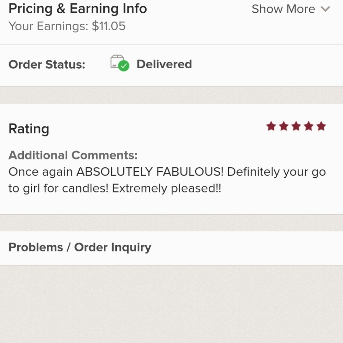Click the Show More link
Viewport: 343px width, 343px height.
pos(283,9)
